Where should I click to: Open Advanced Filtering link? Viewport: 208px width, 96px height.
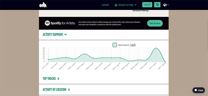click(x=140, y=11)
